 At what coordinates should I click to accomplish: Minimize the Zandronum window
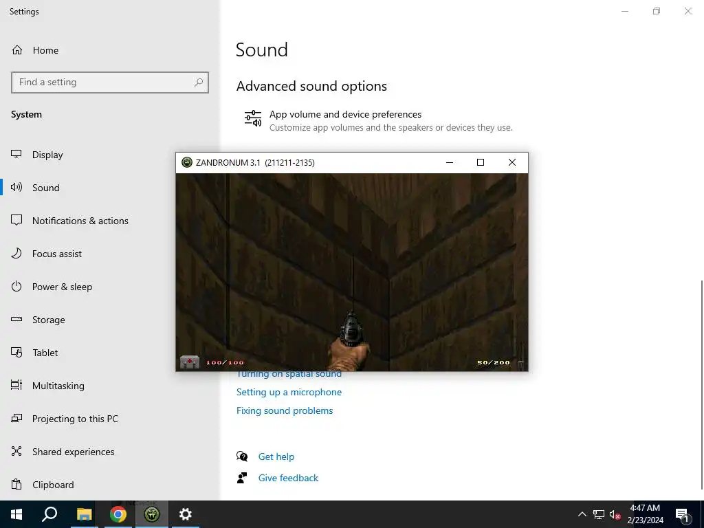[x=450, y=162]
